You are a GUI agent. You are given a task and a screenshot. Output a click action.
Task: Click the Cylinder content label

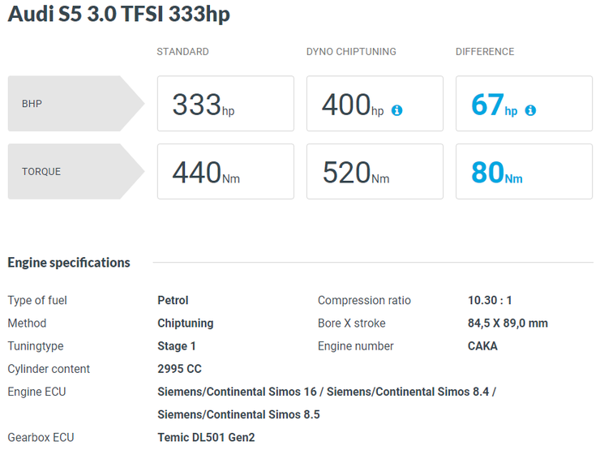click(49, 369)
